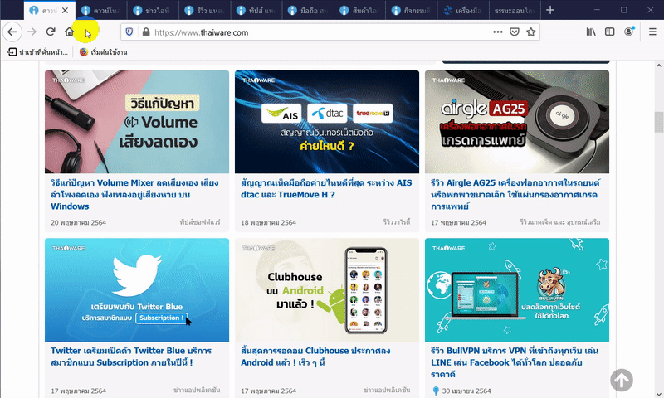Viewport: 664px width, 398px height.
Task: Click รีวิวแกดเจ็ต และ อุปกรณ์เสริม category
Action: (560, 222)
